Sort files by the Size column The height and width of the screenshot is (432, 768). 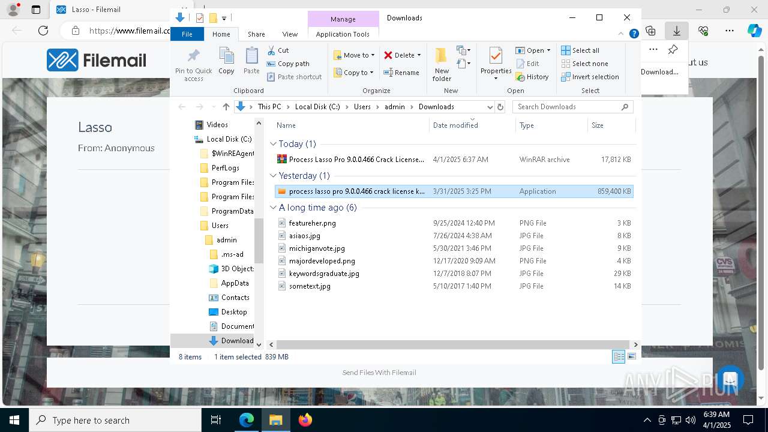coord(611,125)
